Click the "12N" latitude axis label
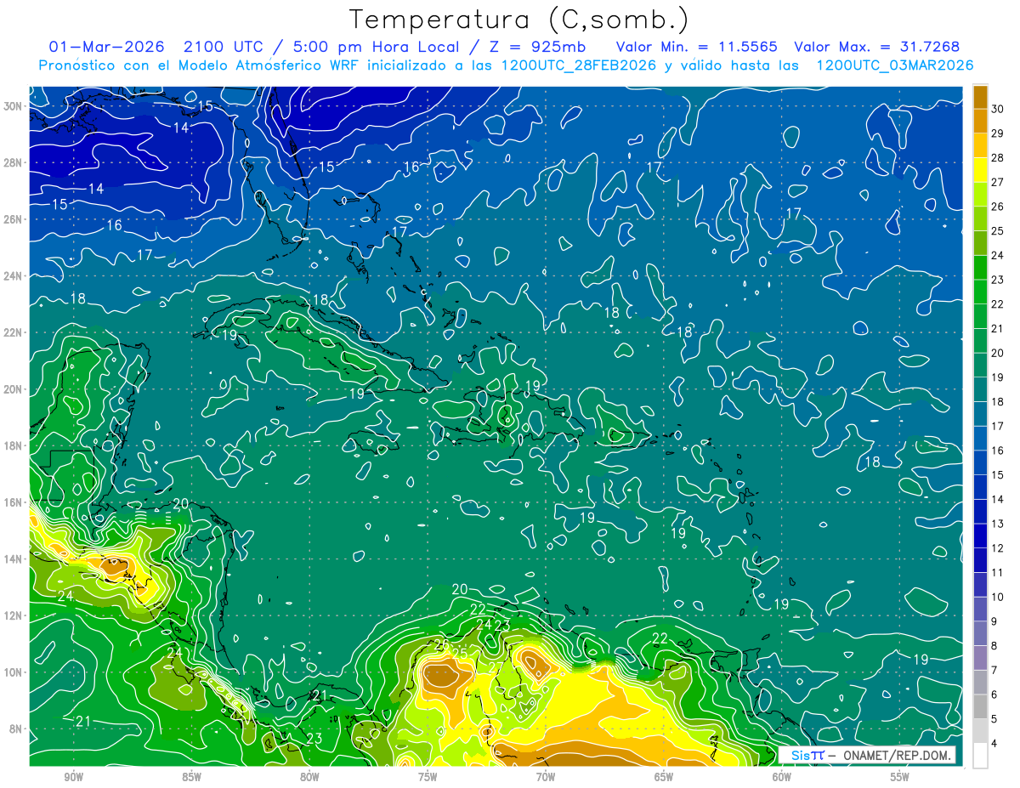The width and height of the screenshot is (1020, 788). 14,615
